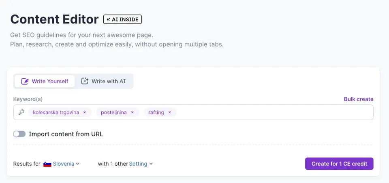Image resolution: width=389 pixels, height=183 pixels.
Task: Click the Slovenia flag icon
Action: [47, 164]
